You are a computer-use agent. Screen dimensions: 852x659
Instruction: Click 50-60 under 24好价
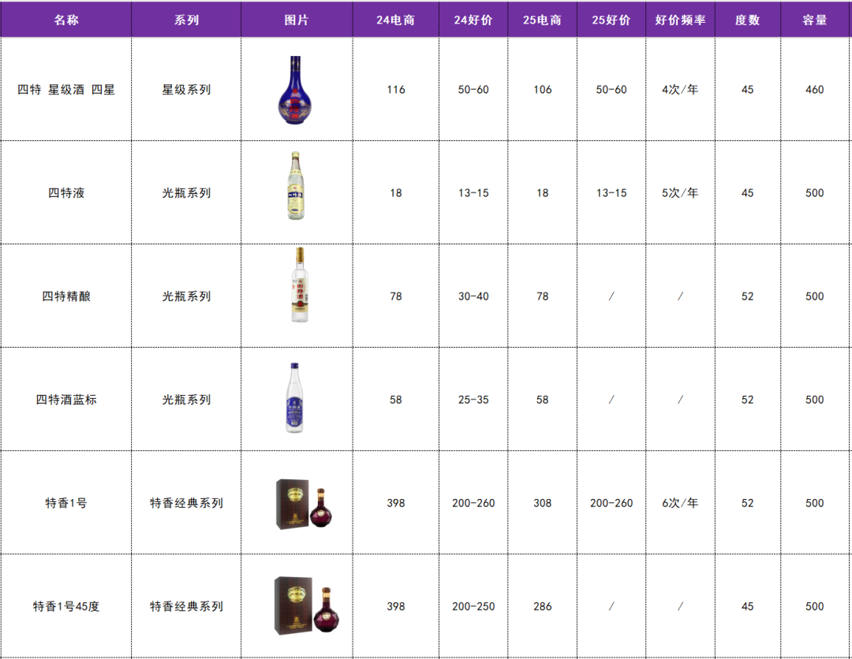pyautogui.click(x=473, y=90)
